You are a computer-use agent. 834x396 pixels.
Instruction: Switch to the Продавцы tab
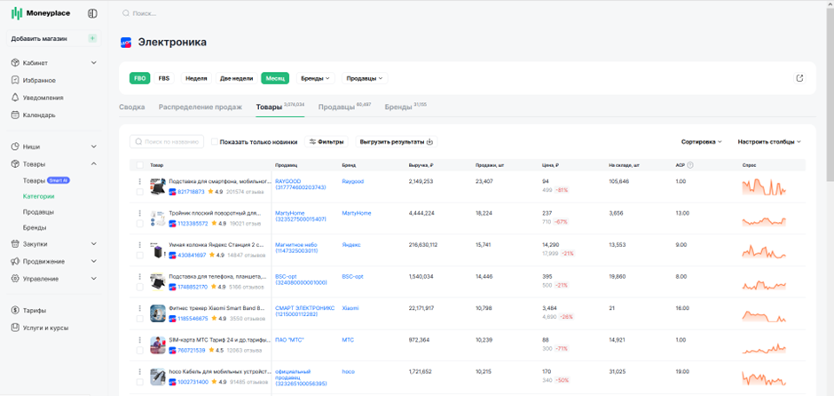[x=344, y=107]
